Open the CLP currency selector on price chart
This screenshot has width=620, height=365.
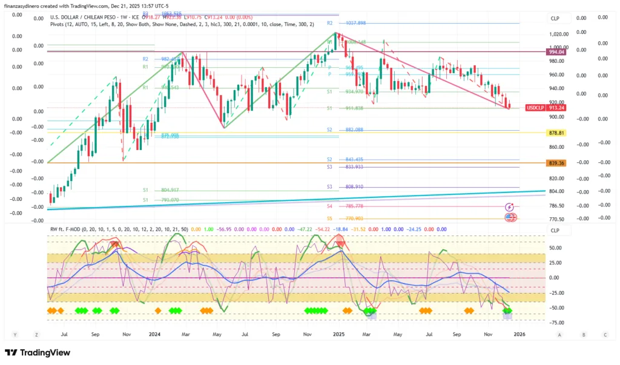click(555, 19)
